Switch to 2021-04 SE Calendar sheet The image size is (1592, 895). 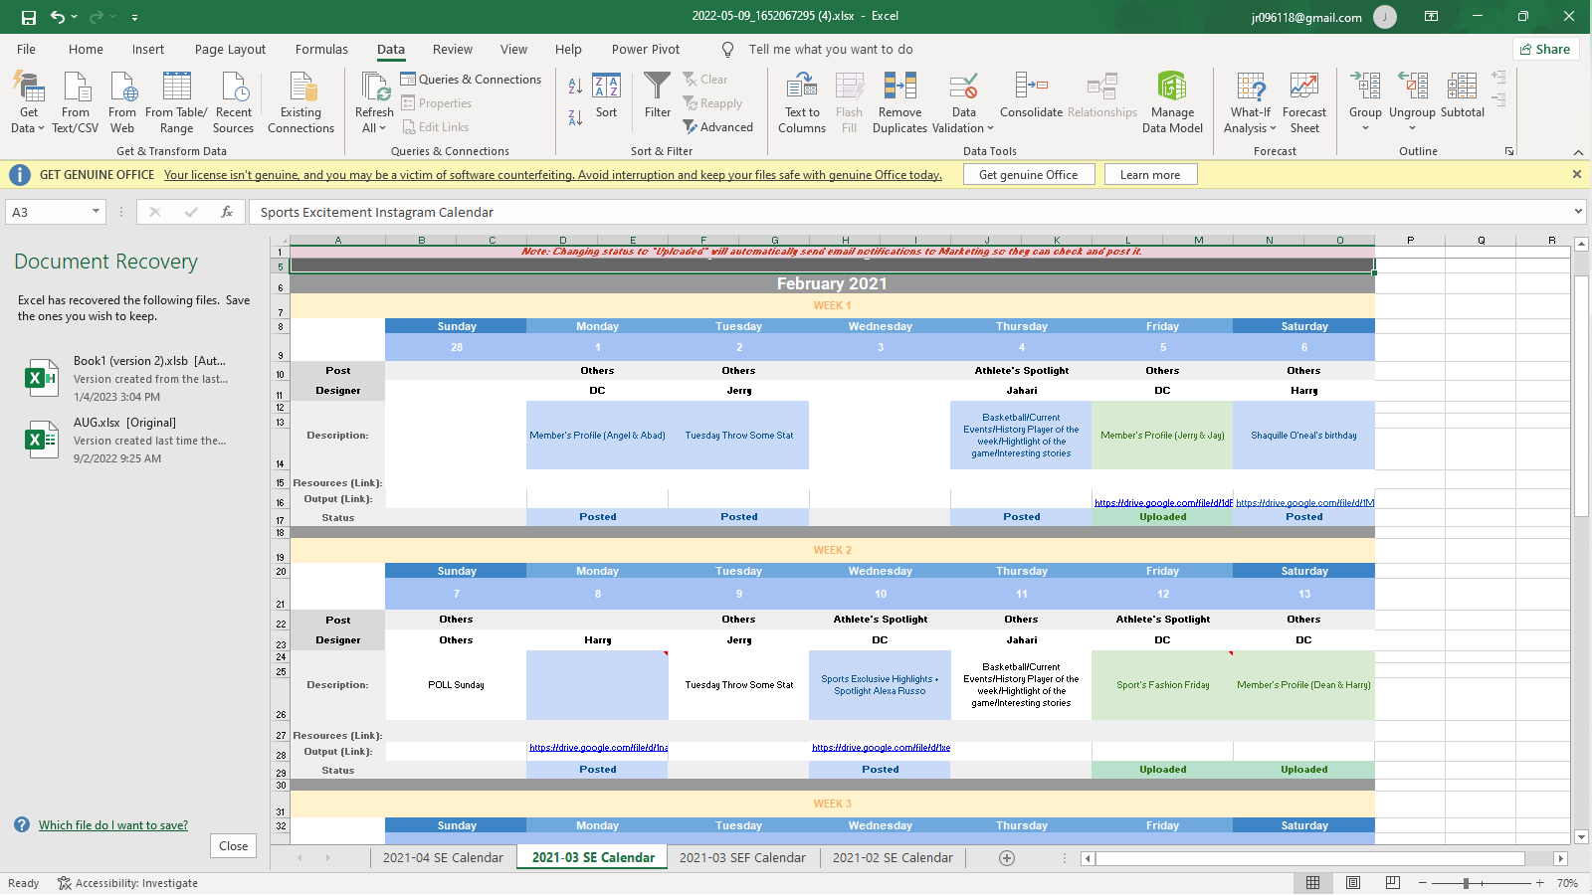pyautogui.click(x=443, y=858)
